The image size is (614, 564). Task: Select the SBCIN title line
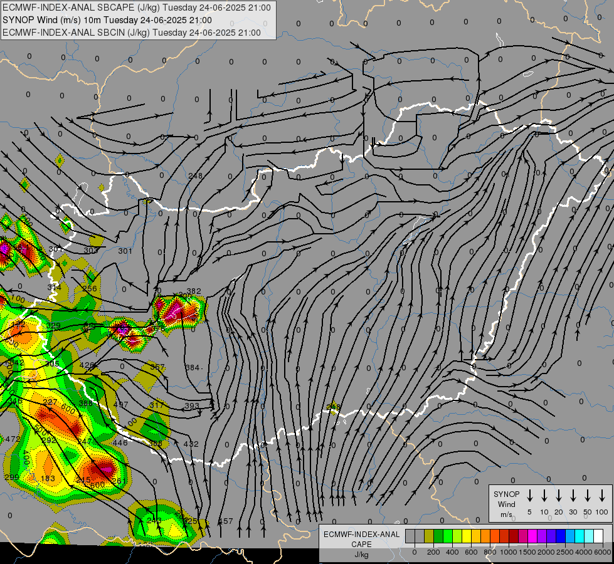click(x=132, y=33)
